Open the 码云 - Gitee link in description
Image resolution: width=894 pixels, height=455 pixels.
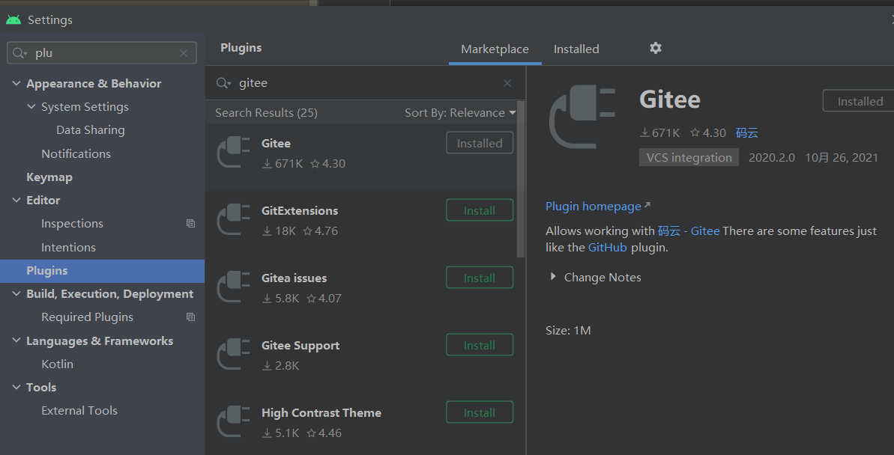click(x=688, y=231)
